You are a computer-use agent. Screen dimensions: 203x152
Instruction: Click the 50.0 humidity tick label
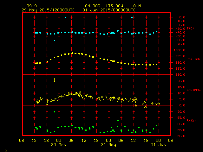tap(181, 136)
